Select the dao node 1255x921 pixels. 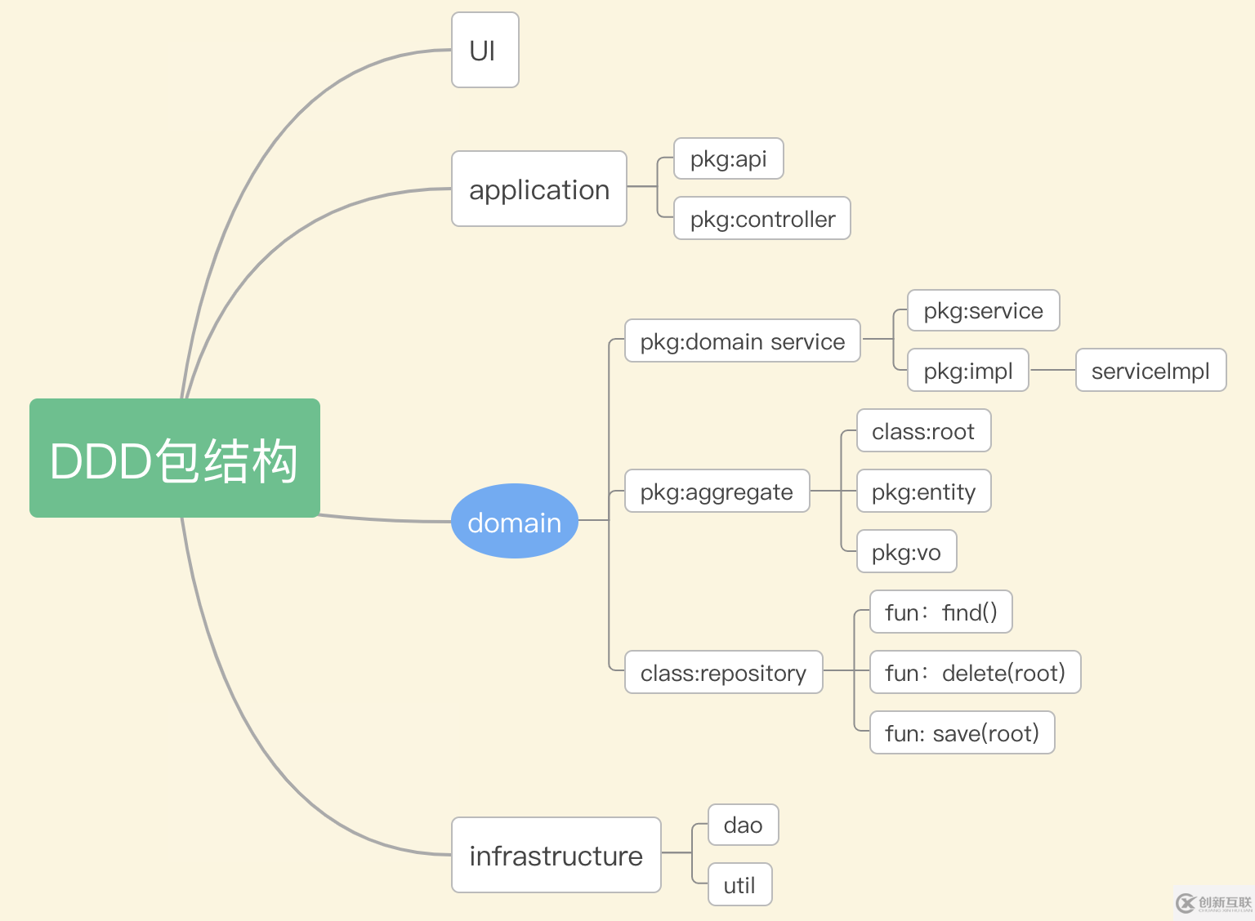point(744,825)
